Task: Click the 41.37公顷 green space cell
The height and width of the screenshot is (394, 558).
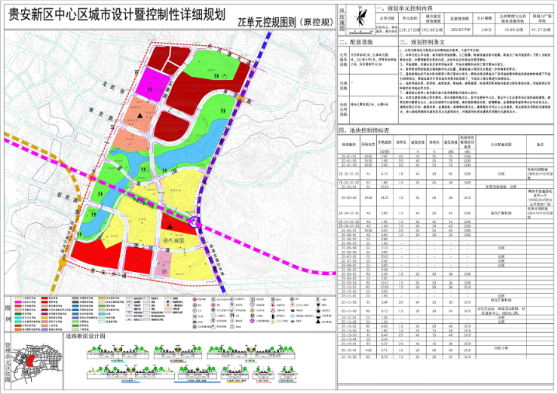Action: (x=541, y=30)
